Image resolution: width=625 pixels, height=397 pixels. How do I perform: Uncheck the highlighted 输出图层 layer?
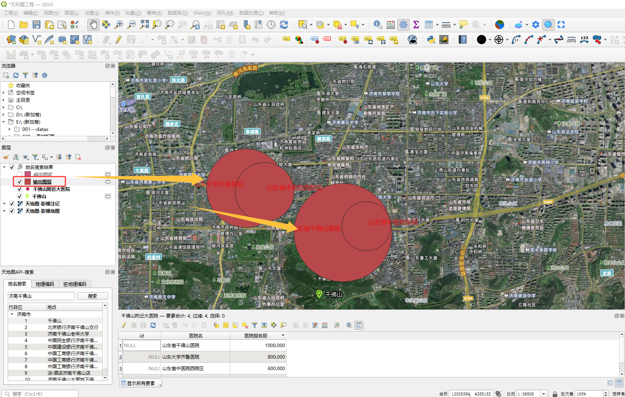(20, 182)
